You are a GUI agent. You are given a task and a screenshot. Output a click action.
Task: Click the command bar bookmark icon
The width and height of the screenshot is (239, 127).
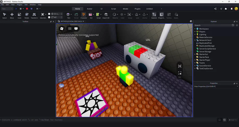click(220, 120)
